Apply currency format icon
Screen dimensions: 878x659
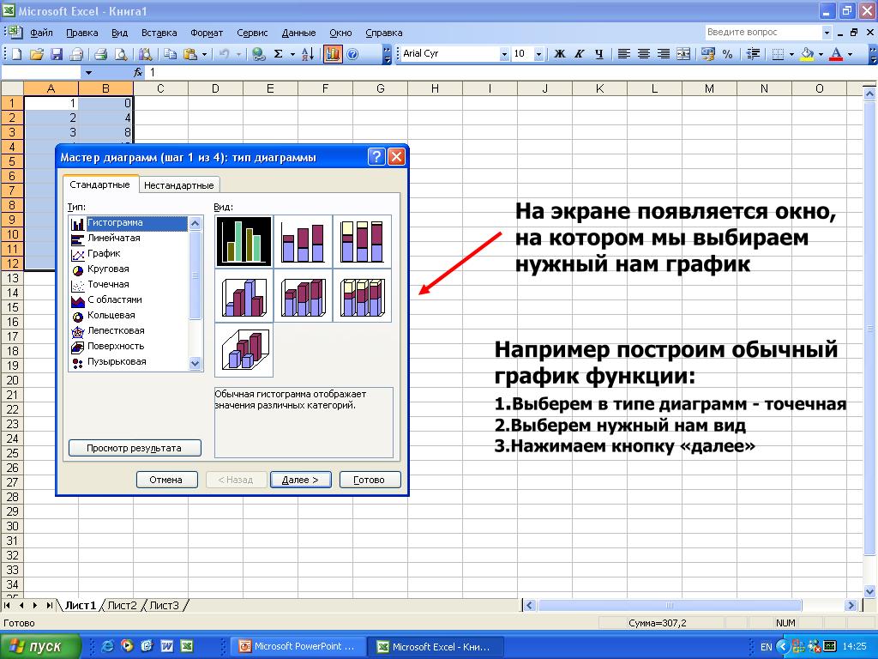[707, 54]
